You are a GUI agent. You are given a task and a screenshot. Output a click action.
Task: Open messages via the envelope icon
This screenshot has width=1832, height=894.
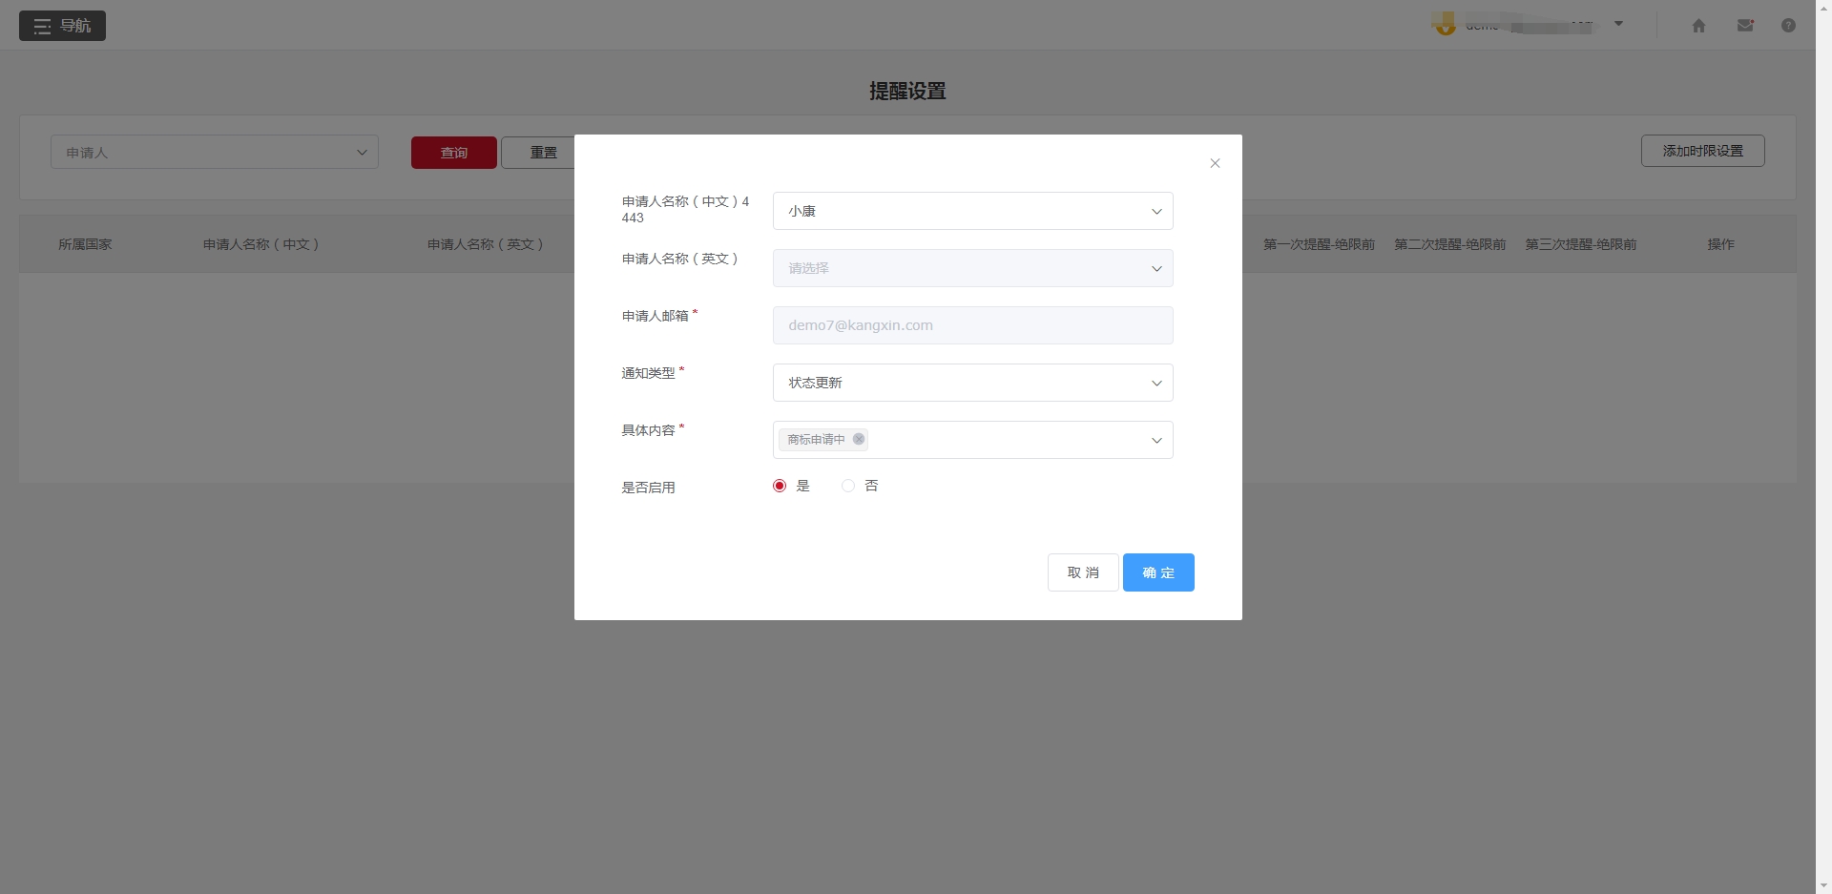1745,26
